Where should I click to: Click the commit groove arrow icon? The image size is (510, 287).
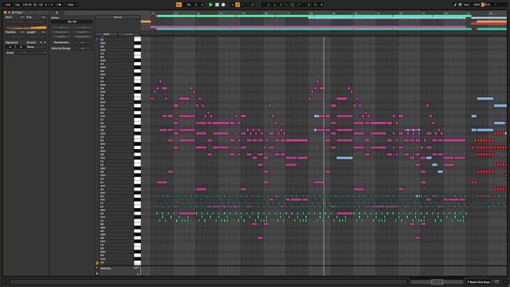coord(45,42)
